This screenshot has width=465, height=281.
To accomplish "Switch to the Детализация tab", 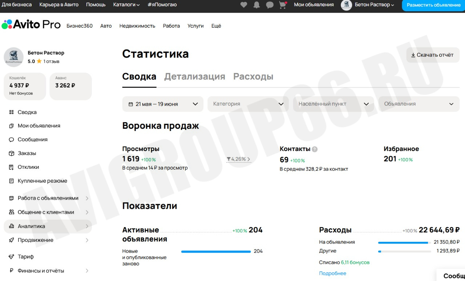I will 195,77.
